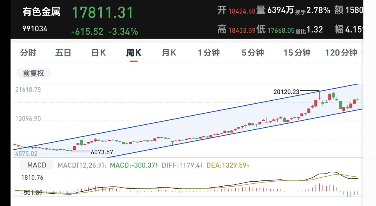Click the DEA:1329.59 value

(228, 165)
